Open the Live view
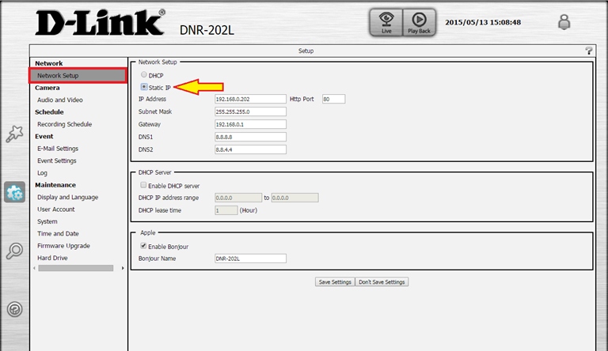Viewport: 608px width, 351px height. 386,23
